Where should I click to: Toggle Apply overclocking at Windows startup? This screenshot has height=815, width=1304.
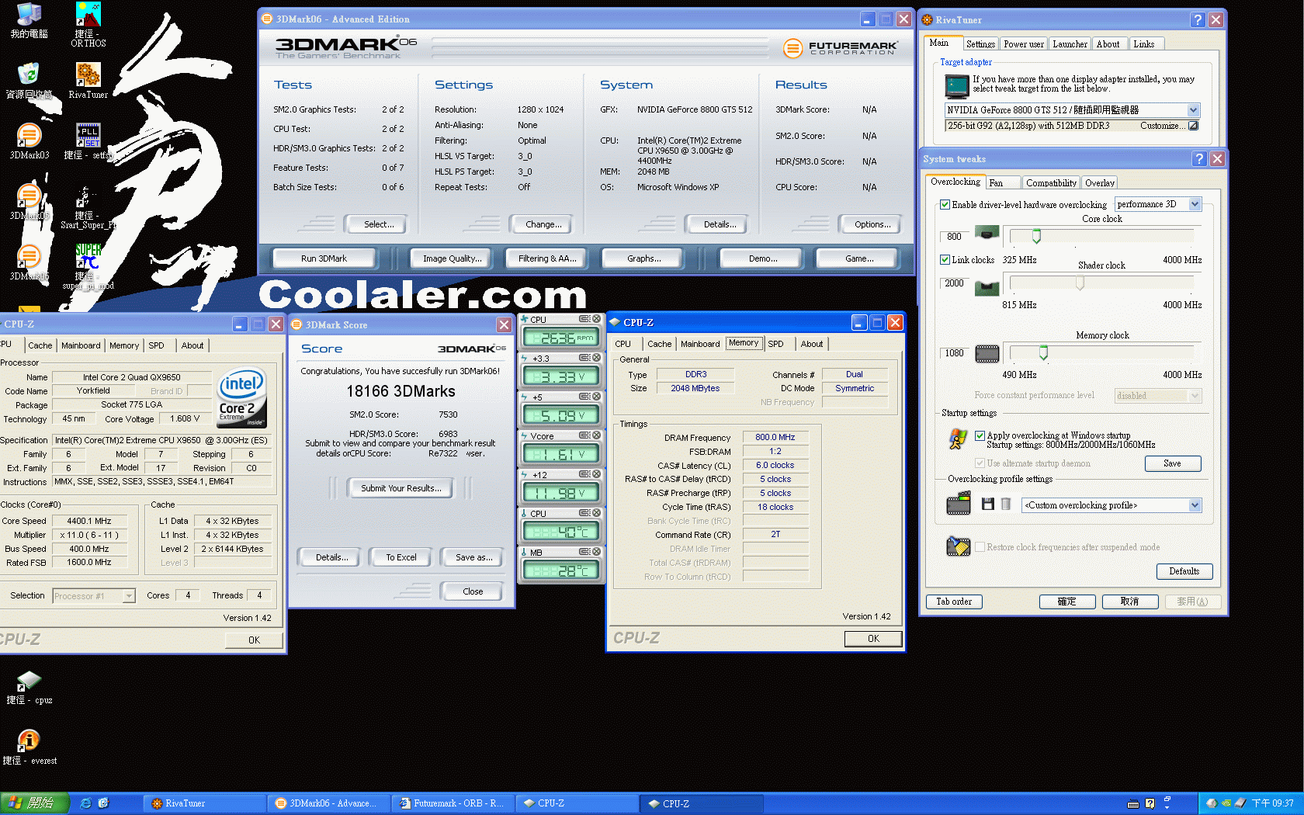pyautogui.click(x=980, y=435)
